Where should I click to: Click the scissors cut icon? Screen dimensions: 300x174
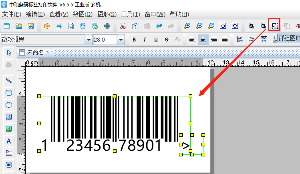[123, 26]
